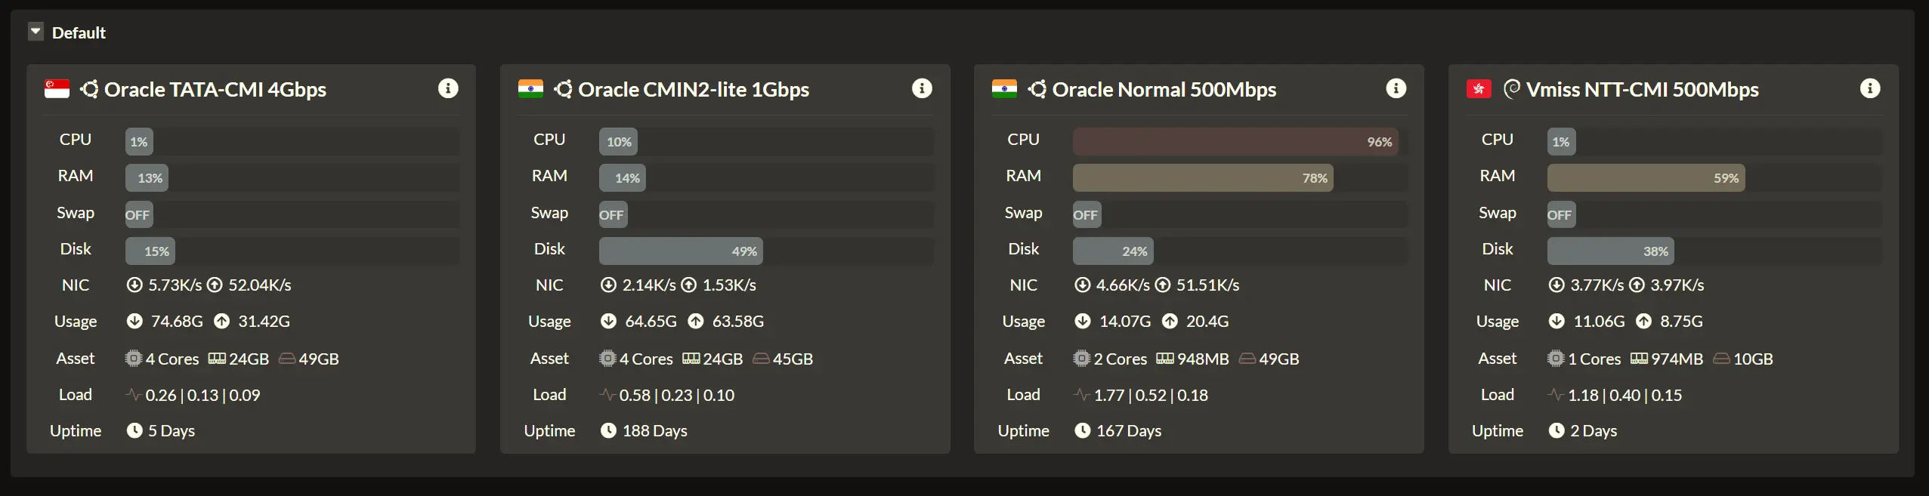
Task: Click the 74.68G download usage value
Action: 177,321
